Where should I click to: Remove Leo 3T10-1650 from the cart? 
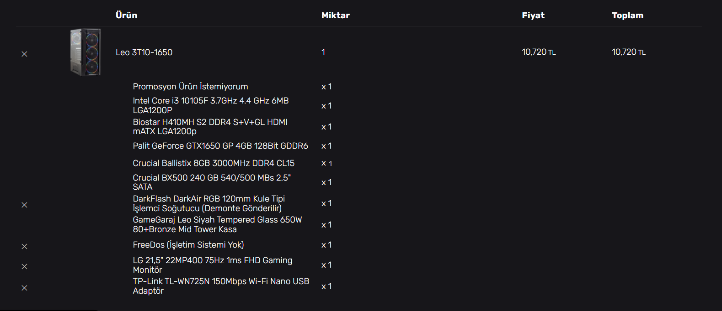click(25, 54)
